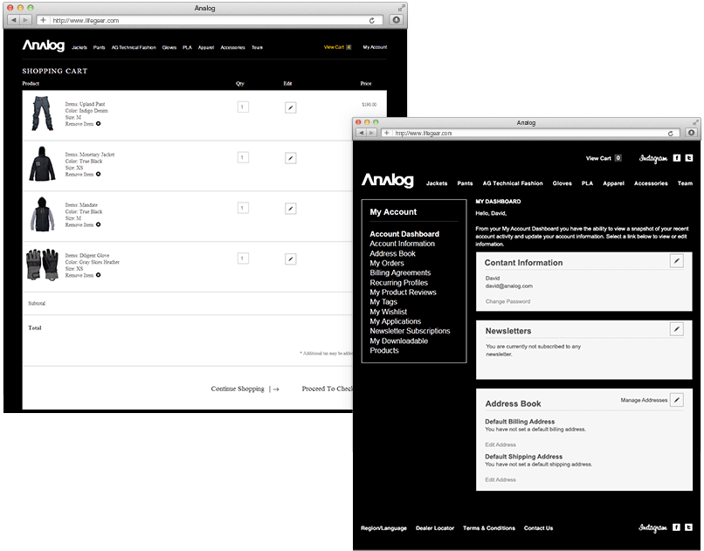
Task: Remove the Diligent Glove item icon
Action: pyautogui.click(x=99, y=275)
